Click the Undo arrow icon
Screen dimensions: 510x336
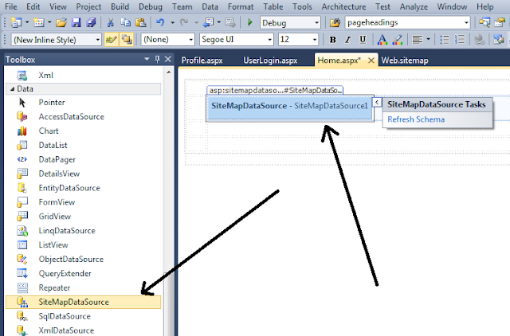[x=160, y=22]
